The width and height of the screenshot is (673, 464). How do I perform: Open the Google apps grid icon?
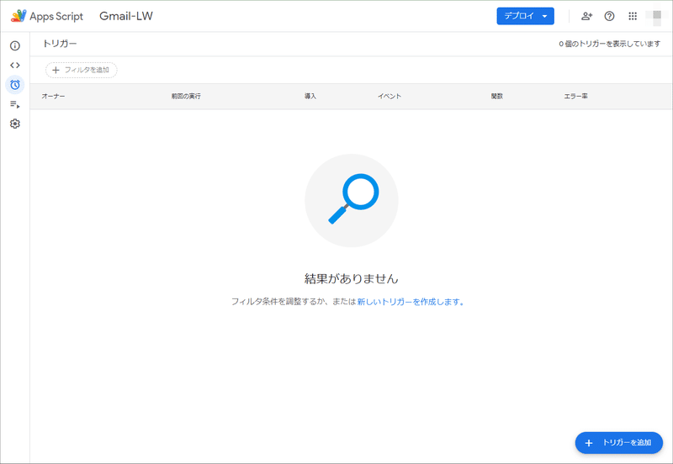tap(633, 16)
